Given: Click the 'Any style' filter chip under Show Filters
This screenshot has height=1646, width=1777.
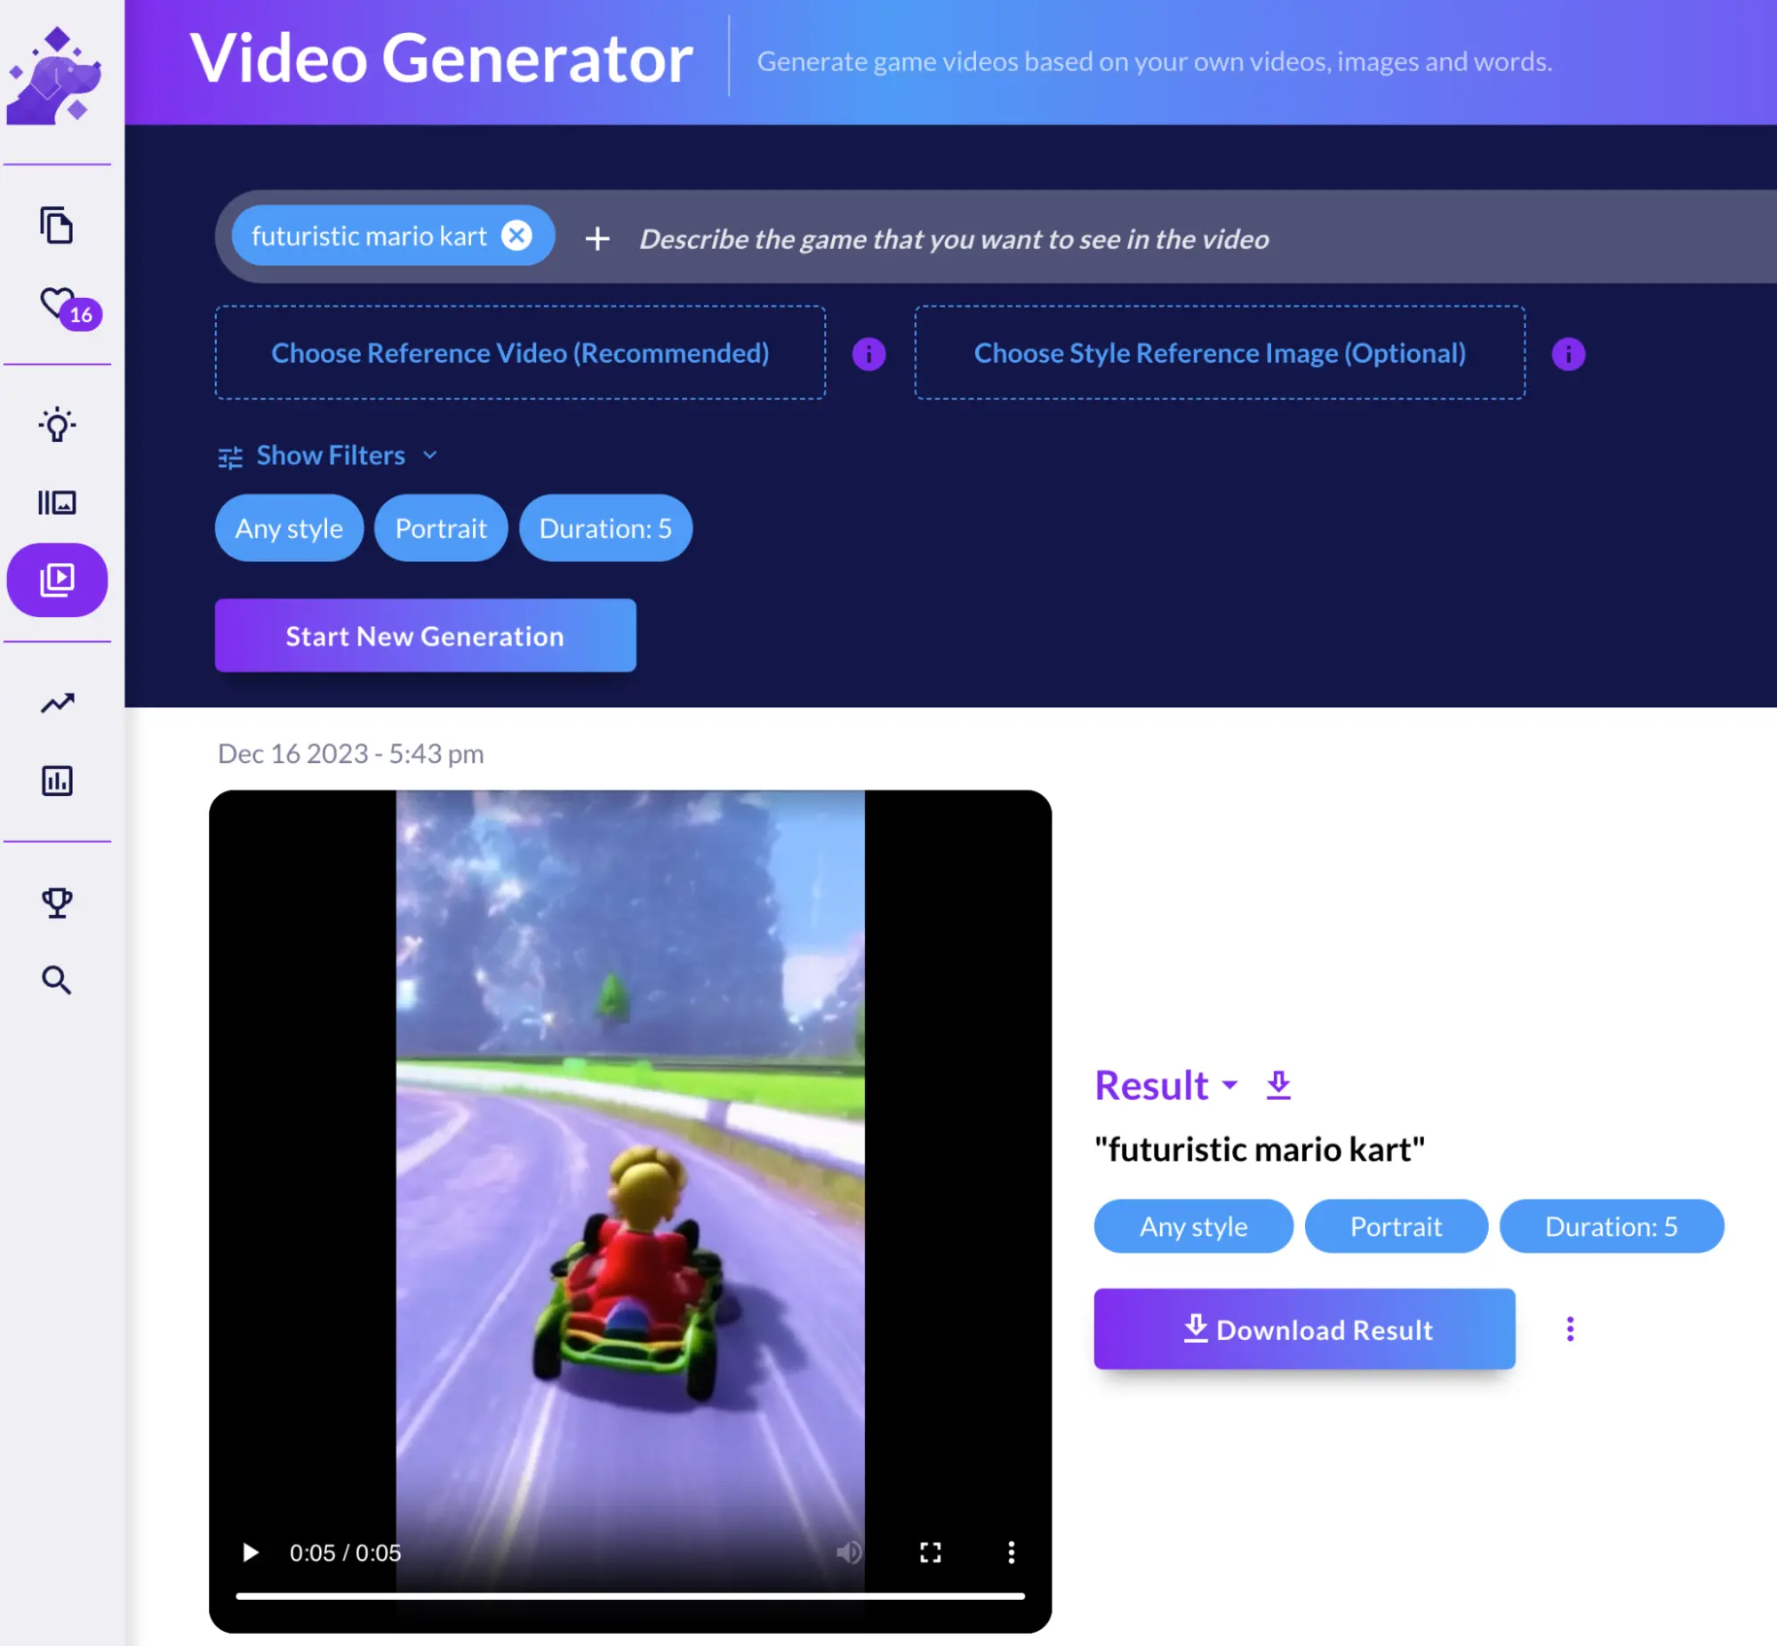Looking at the screenshot, I should (289, 528).
